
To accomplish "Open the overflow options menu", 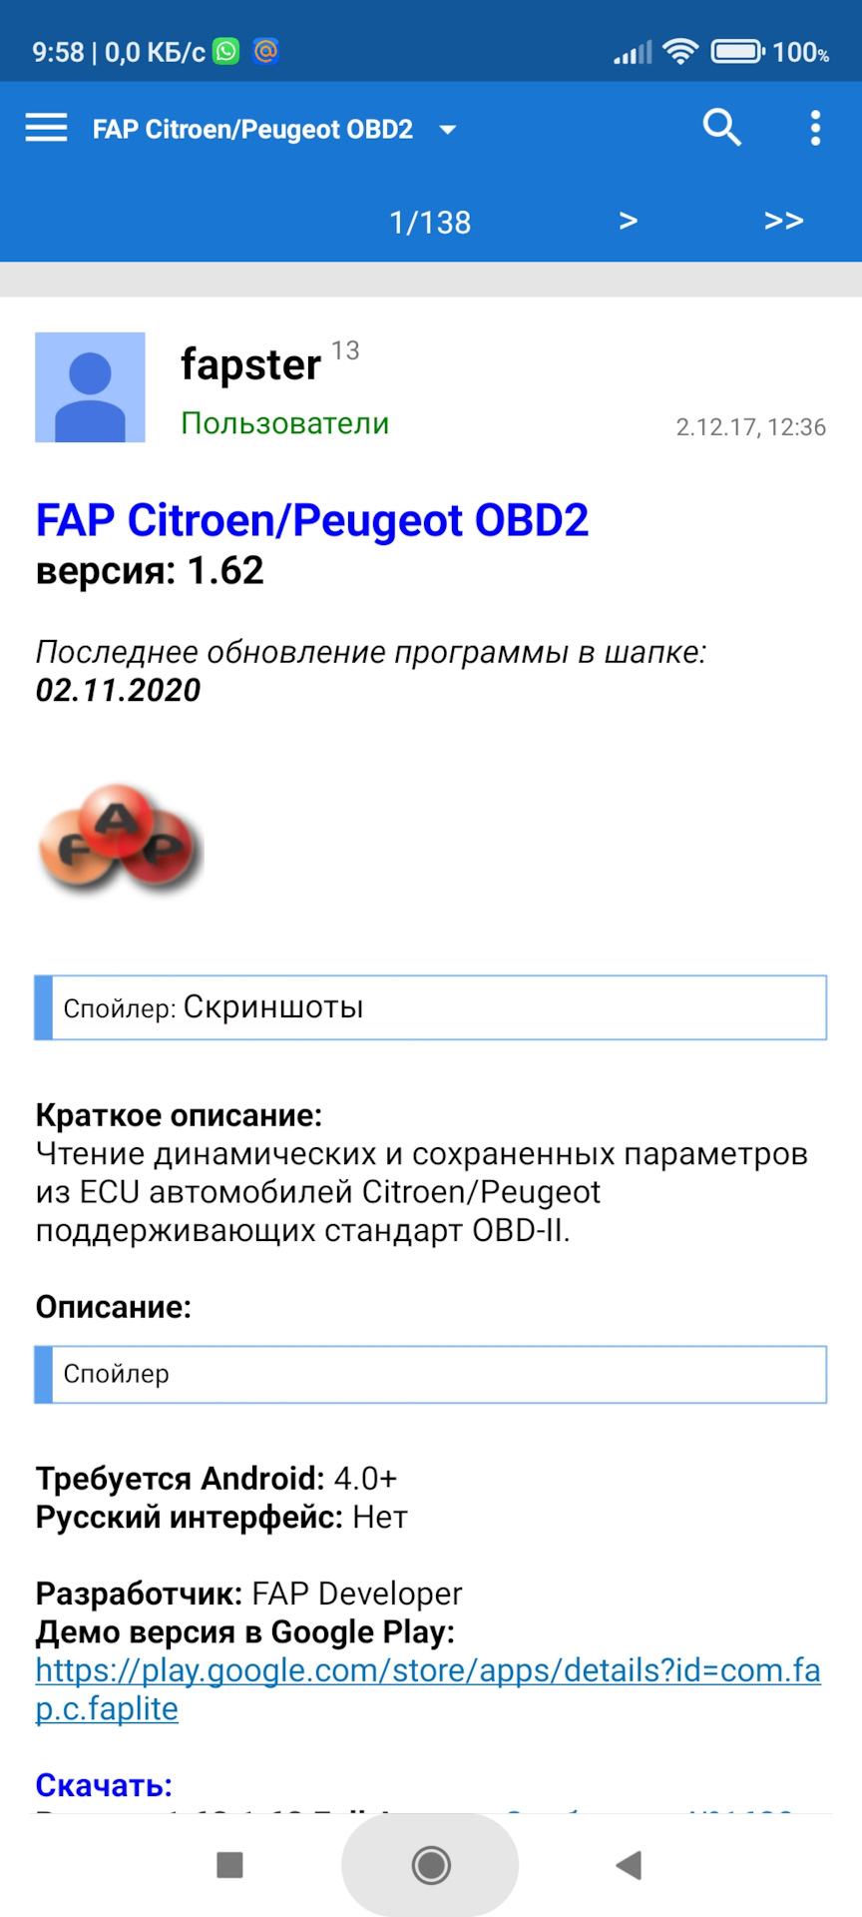I will [x=816, y=128].
